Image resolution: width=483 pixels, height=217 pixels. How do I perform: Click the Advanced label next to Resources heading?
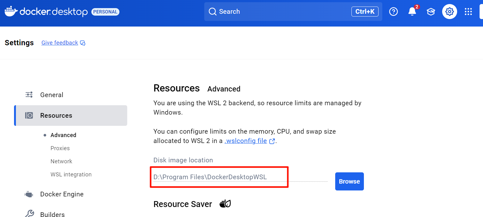pos(224,89)
